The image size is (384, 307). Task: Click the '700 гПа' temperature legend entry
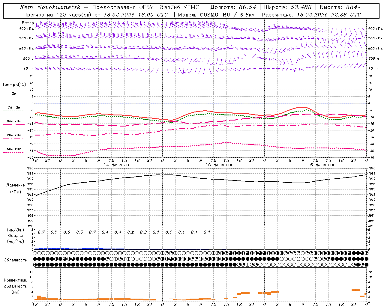tap(14, 135)
